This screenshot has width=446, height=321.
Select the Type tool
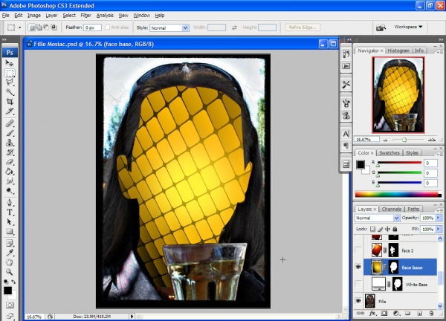(x=10, y=213)
